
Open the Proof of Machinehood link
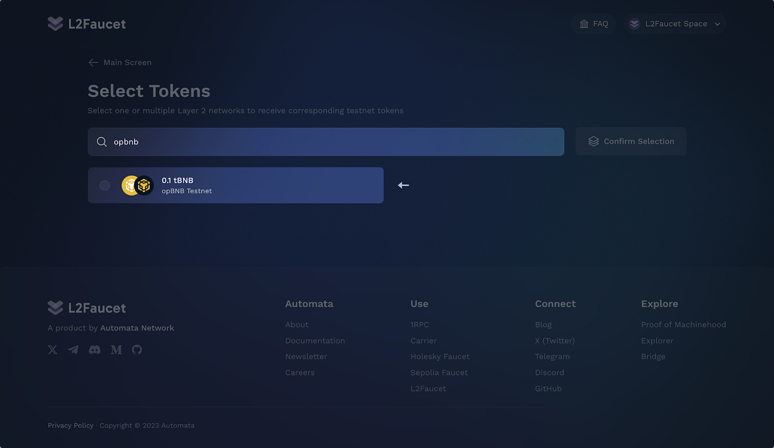(684, 325)
